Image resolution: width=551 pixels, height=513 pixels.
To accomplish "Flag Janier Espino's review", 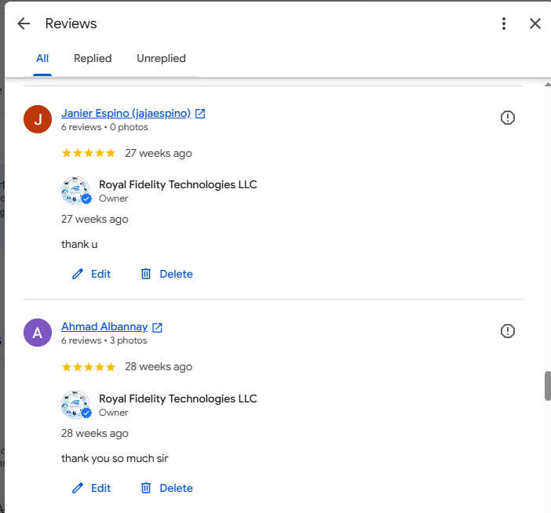I will (x=507, y=118).
